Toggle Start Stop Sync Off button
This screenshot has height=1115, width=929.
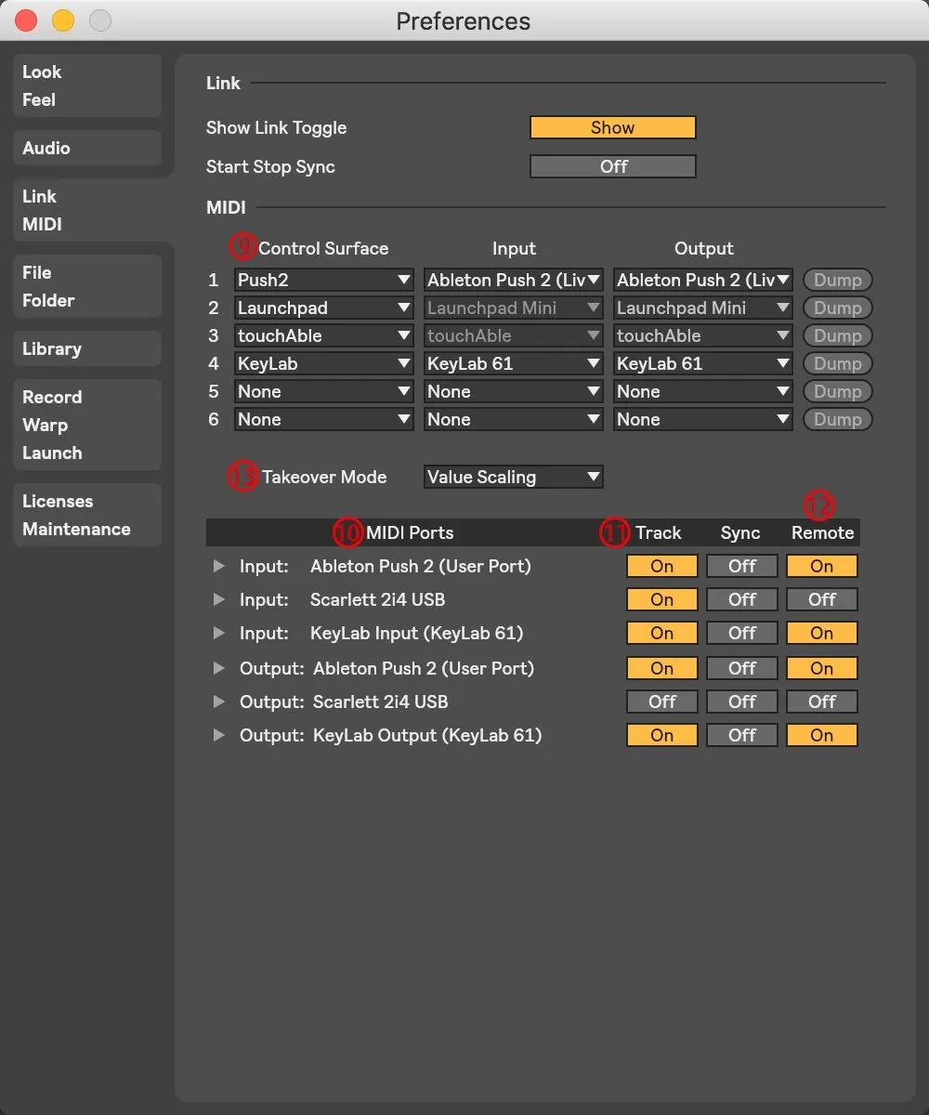pyautogui.click(x=613, y=167)
